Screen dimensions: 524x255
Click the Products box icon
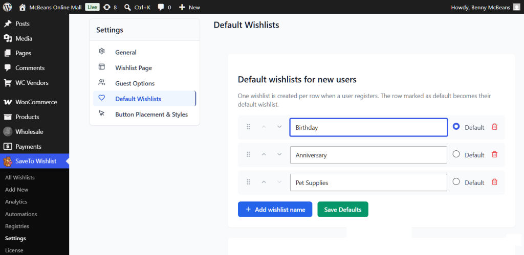tap(8, 117)
